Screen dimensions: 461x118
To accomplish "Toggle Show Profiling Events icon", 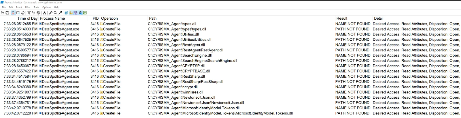I will click(x=85, y=13).
